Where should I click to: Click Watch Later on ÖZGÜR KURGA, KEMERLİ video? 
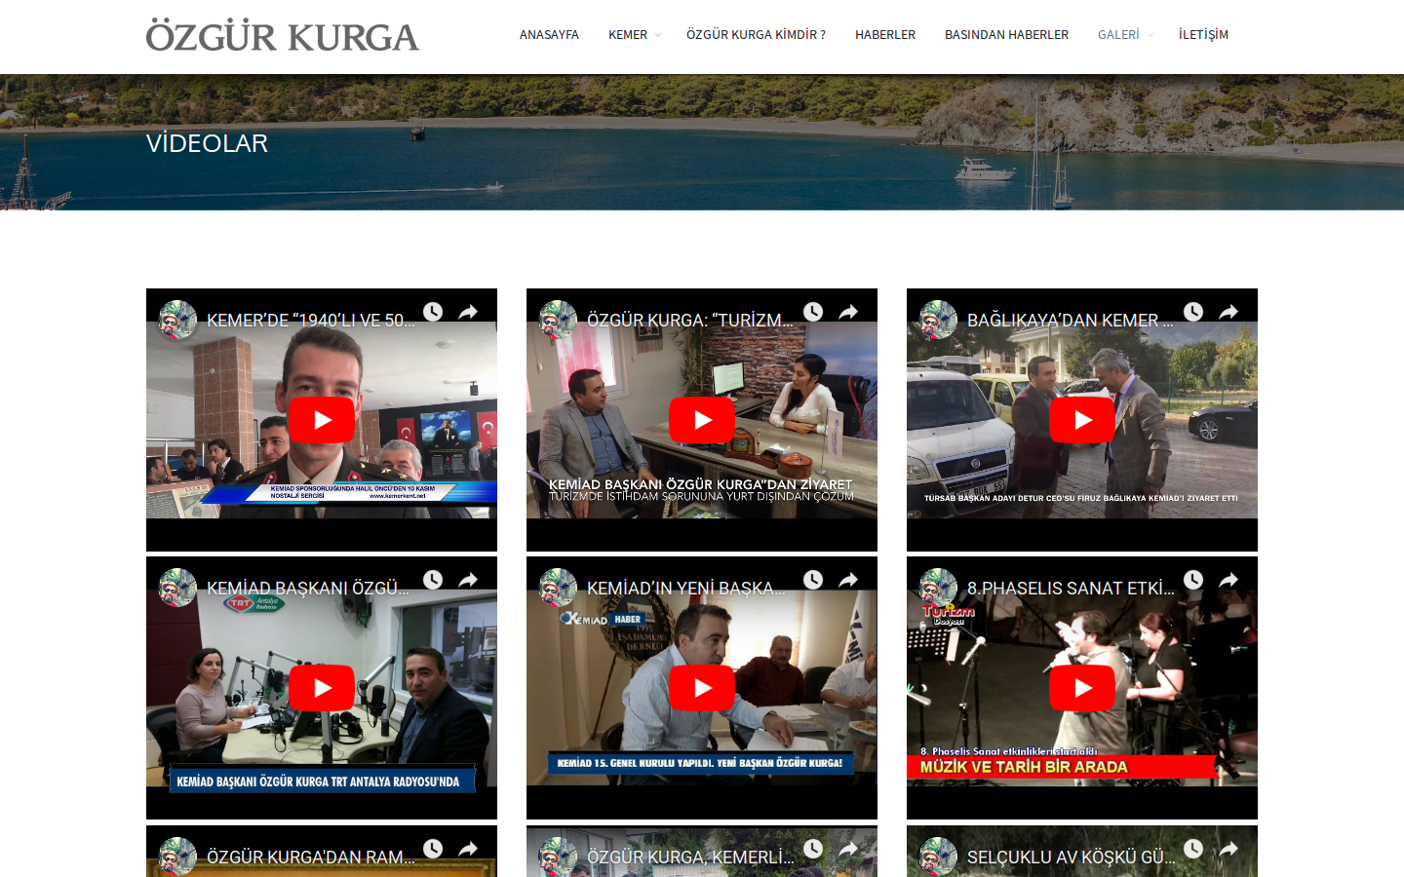(813, 849)
